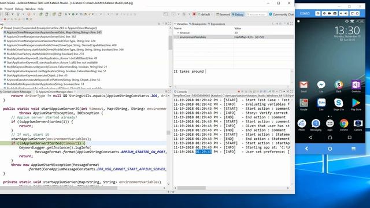Screen dimensions: 370x208
Task: Open the Console view menu arrow
Action: [284, 92]
